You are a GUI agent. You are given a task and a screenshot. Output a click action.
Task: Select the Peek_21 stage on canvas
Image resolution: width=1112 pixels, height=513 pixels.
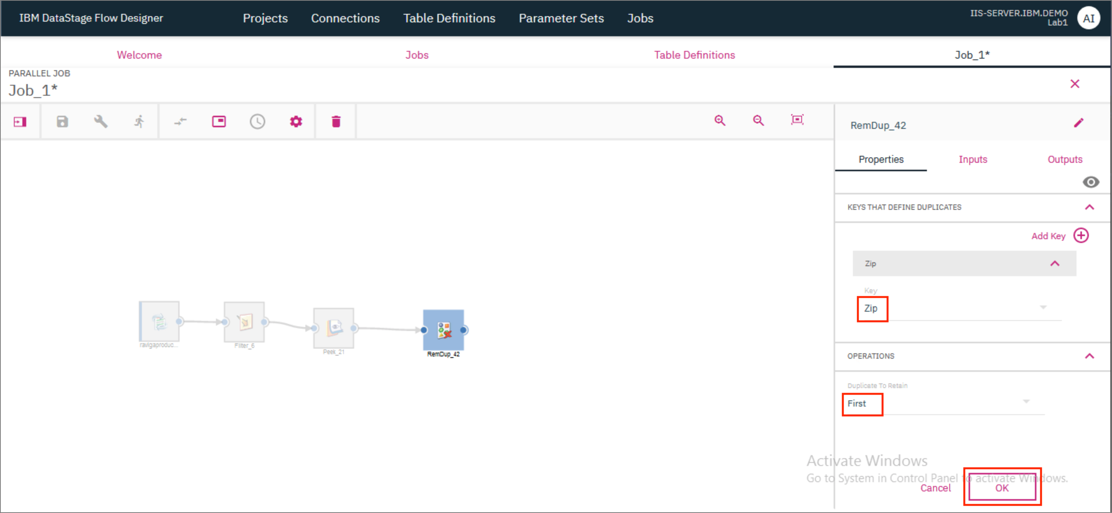click(333, 328)
